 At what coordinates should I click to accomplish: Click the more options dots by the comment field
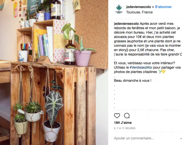click(x=181, y=138)
